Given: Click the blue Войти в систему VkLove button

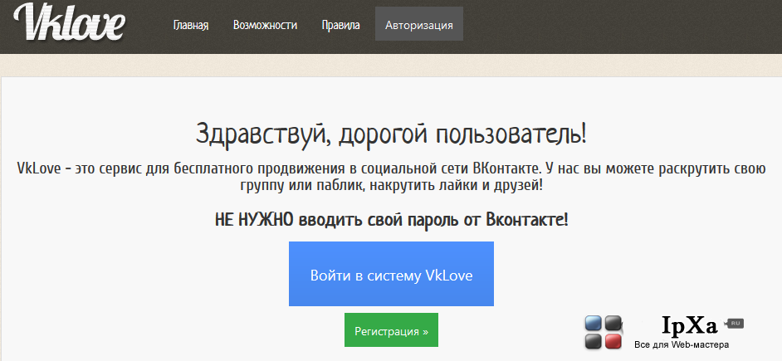Looking at the screenshot, I should click(391, 274).
